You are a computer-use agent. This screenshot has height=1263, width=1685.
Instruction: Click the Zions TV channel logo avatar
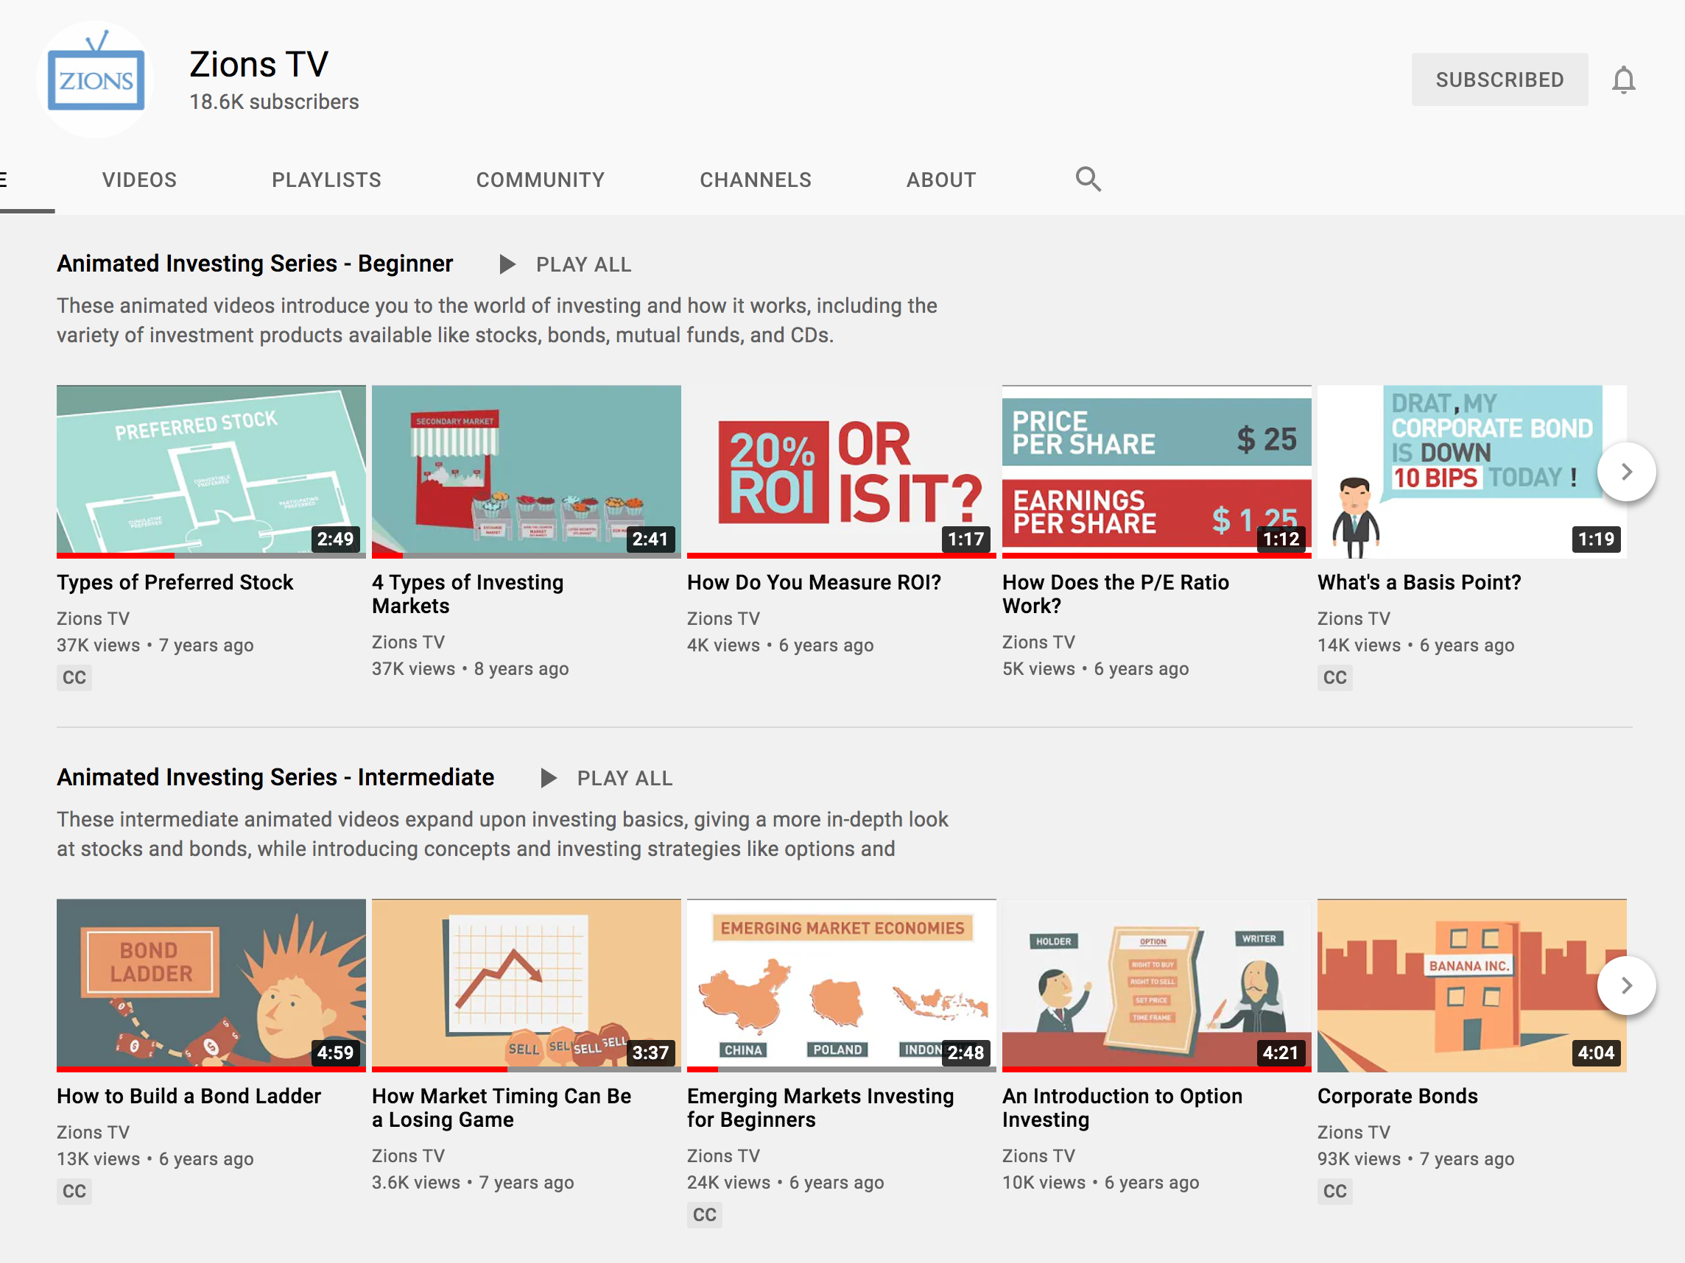pos(95,79)
